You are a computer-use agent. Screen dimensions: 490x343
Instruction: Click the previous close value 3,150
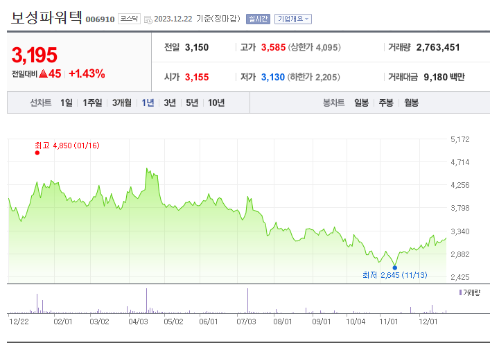(x=197, y=48)
